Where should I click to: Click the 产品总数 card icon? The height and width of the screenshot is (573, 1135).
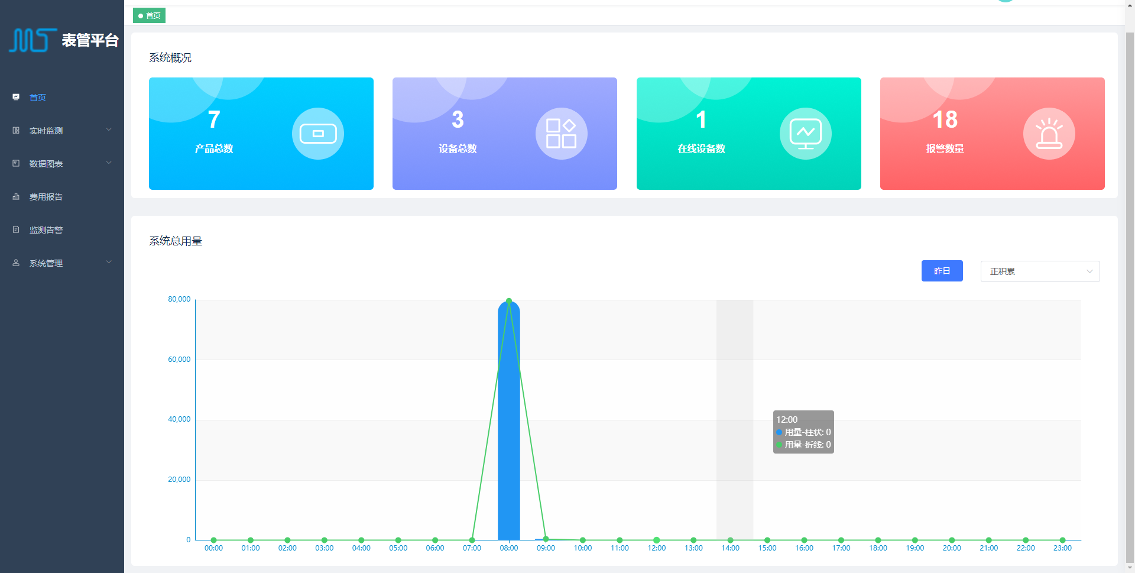click(x=317, y=134)
